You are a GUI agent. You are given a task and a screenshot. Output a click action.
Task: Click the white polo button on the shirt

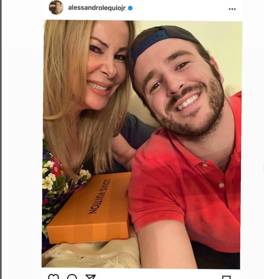click(221, 185)
